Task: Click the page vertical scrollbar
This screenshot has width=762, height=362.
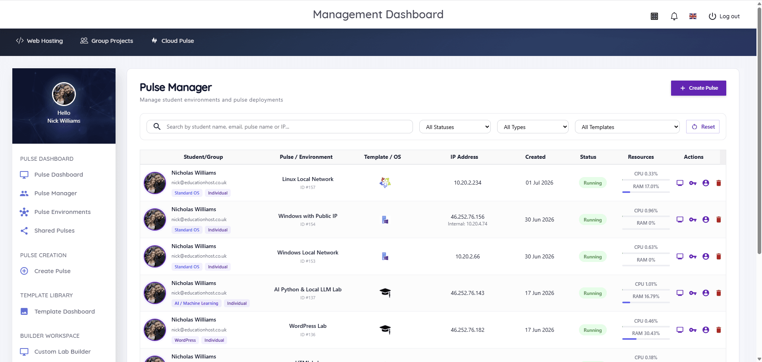Action: 759,131
